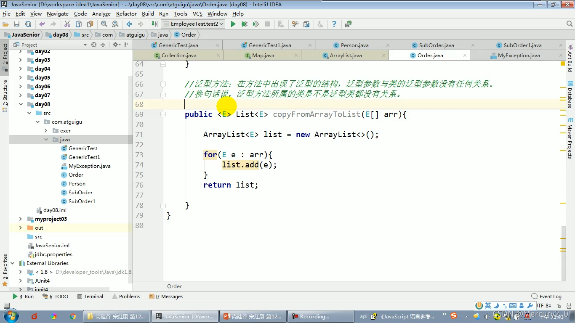575x323 pixels.
Task: Open the Project view mode dropdown
Action: click(x=85, y=45)
